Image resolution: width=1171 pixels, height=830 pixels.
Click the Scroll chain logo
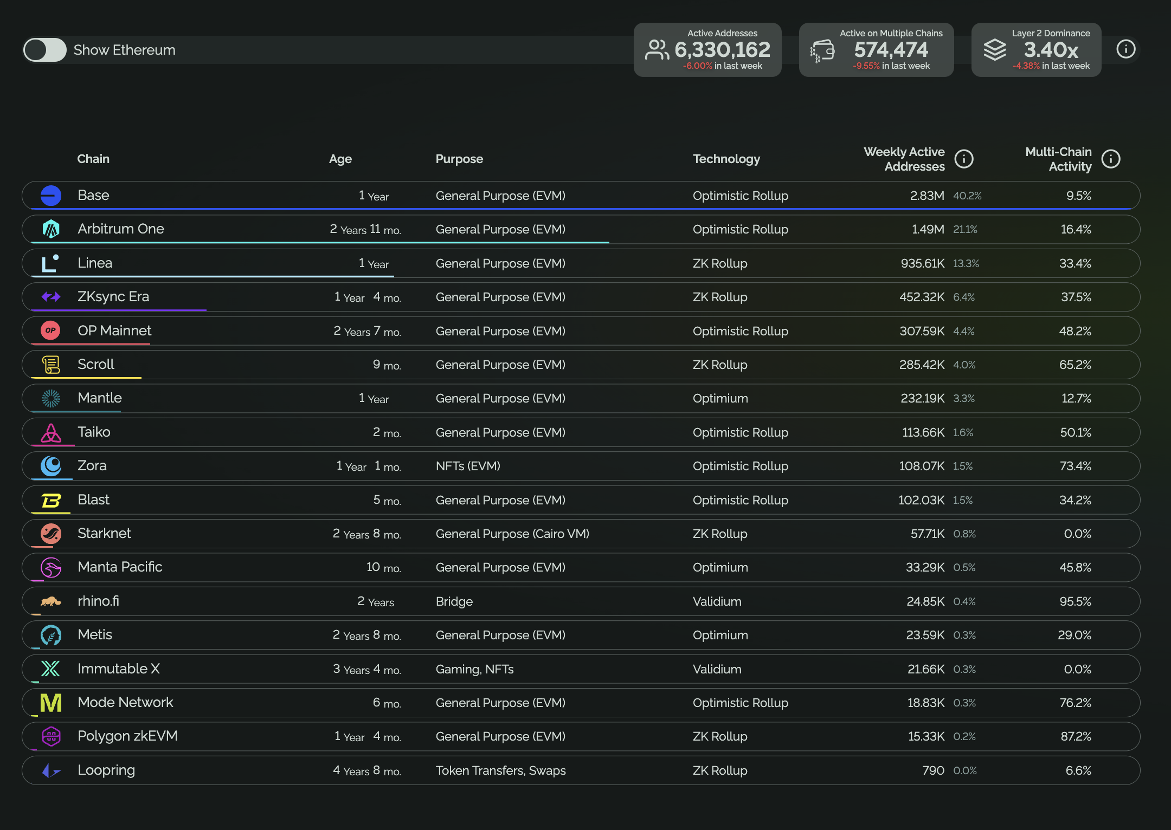tap(51, 365)
